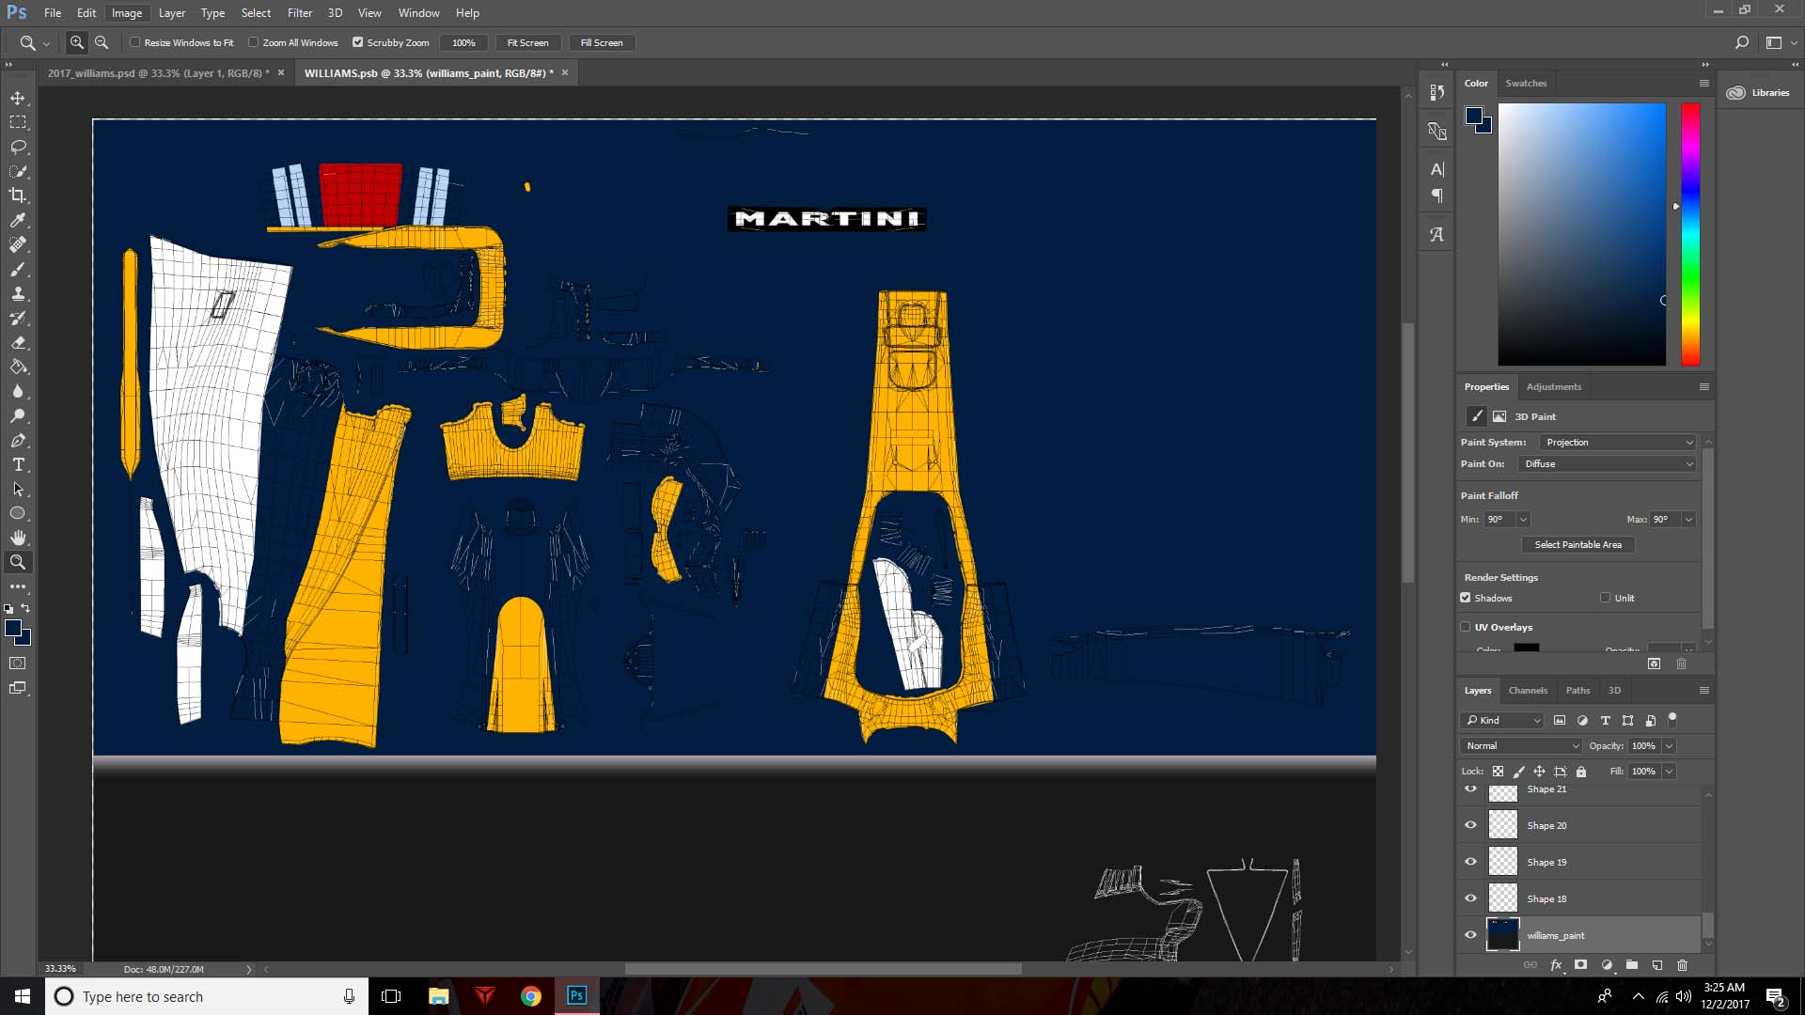
Task: Open the Filter menu
Action: click(x=300, y=13)
